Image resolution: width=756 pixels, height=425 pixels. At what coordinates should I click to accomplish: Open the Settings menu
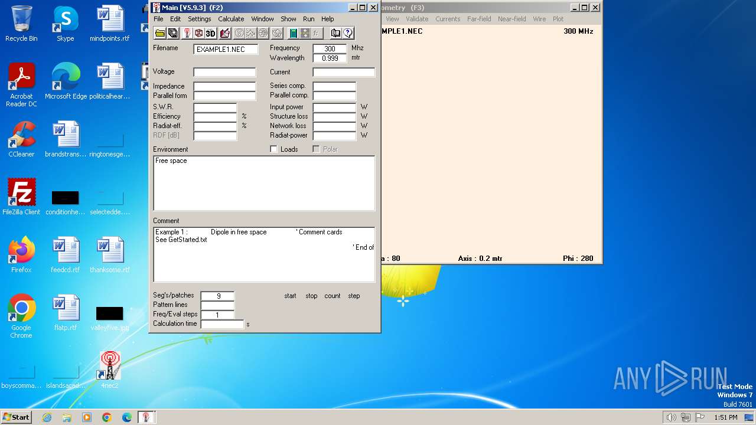click(200, 19)
